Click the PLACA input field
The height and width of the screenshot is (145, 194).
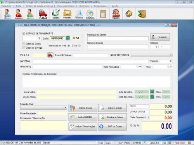(x=40, y=55)
